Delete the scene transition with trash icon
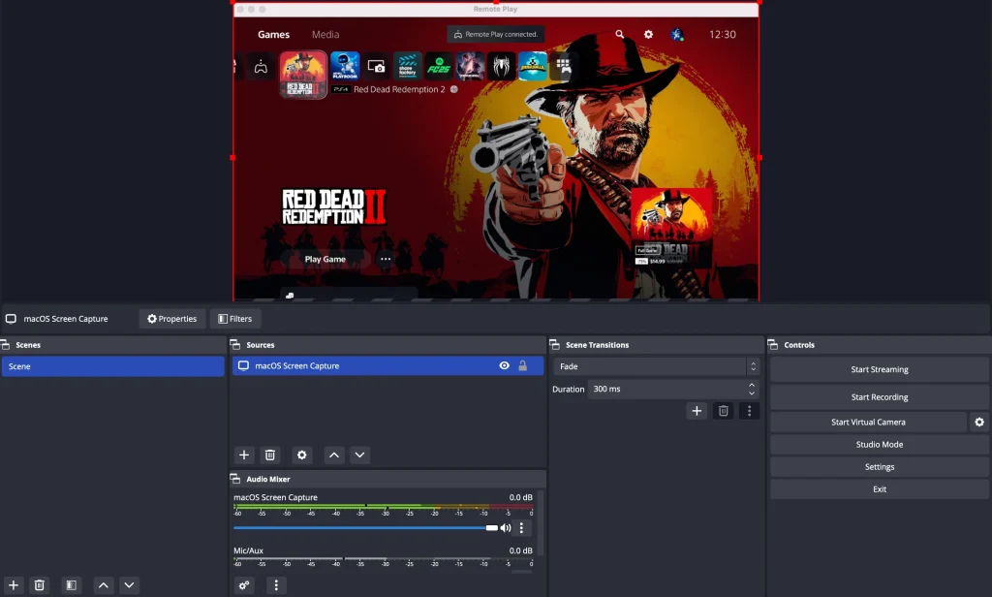Viewport: 992px width, 597px height. (723, 411)
